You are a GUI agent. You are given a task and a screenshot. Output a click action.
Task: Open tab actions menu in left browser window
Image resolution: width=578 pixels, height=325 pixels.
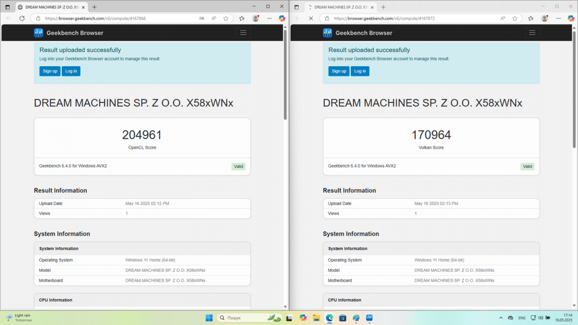8,7
